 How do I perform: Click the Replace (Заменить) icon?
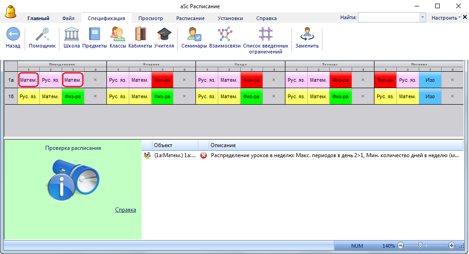[x=307, y=35]
